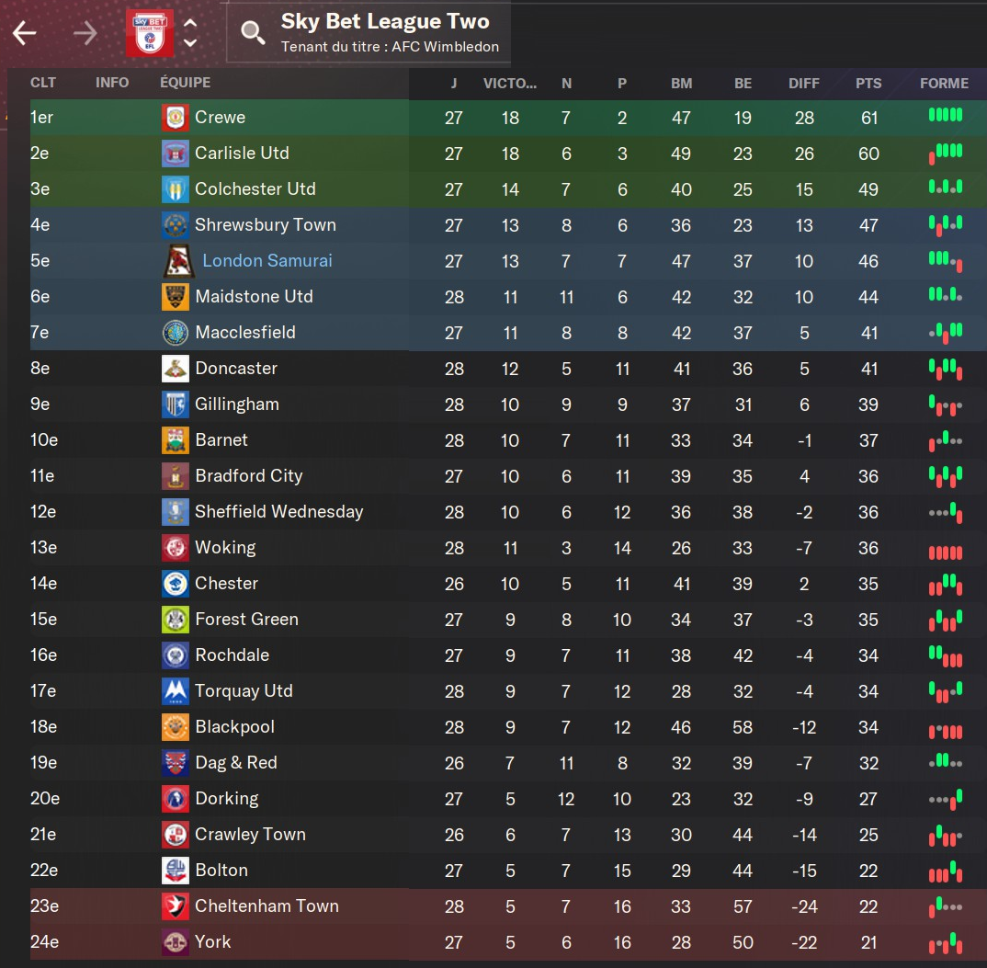This screenshot has width=987, height=968.
Task: Sort table by DIFF column header
Action: pos(803,83)
